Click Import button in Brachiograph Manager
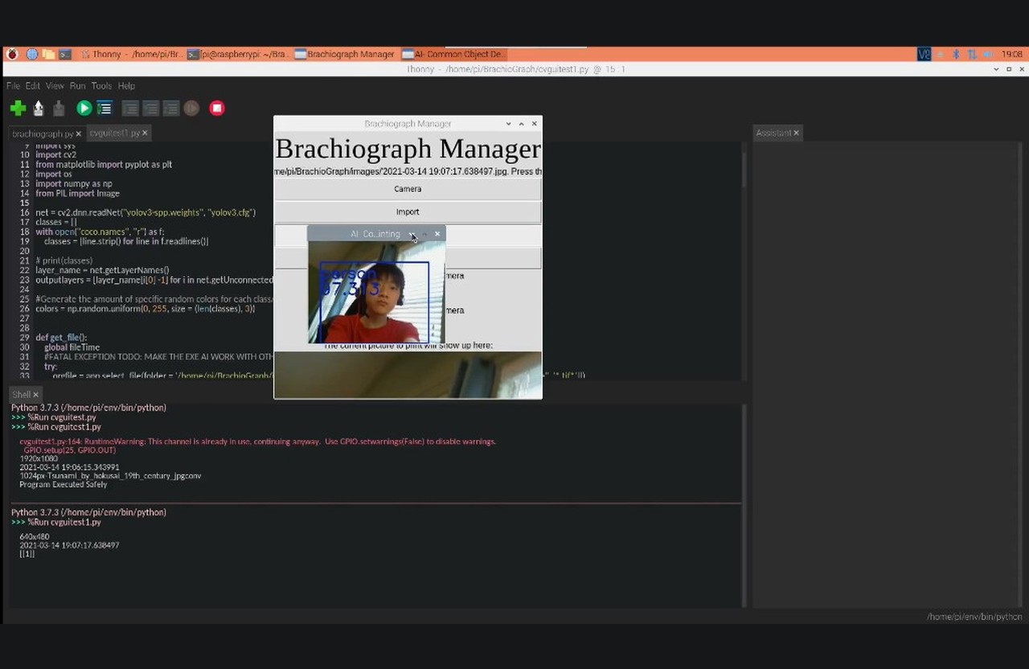The image size is (1029, 669). (x=408, y=211)
